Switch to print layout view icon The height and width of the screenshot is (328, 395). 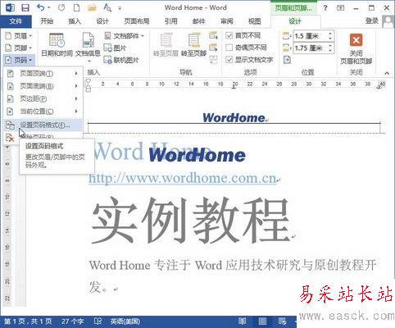pyautogui.click(x=262, y=321)
